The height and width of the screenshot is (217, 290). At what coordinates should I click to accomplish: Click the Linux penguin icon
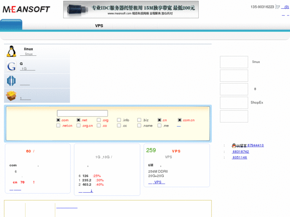pos(12,51)
